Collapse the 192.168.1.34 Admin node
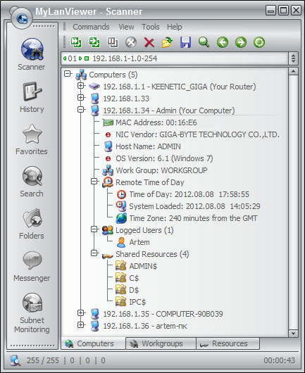 tap(81, 110)
